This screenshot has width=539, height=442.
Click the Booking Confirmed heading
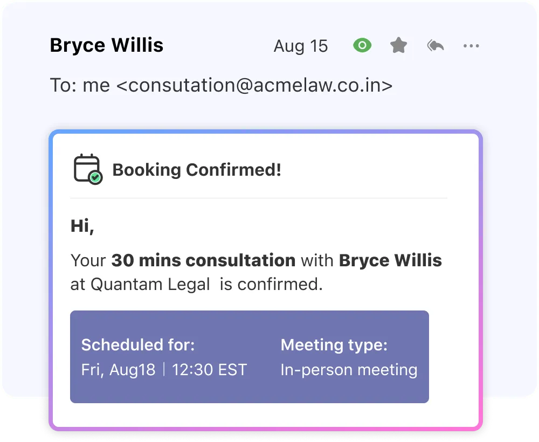point(196,170)
